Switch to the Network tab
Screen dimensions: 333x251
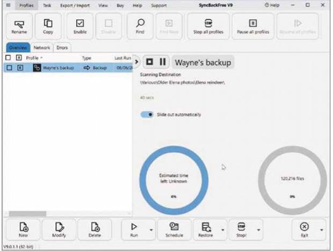coord(42,48)
